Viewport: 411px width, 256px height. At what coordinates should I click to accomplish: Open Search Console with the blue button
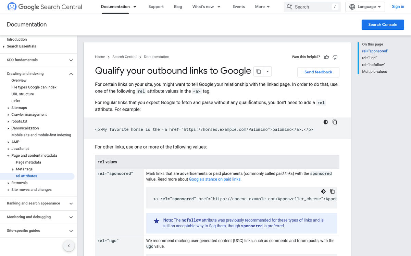point(383,24)
